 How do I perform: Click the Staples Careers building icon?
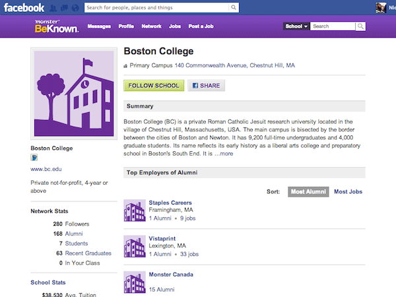(135, 211)
